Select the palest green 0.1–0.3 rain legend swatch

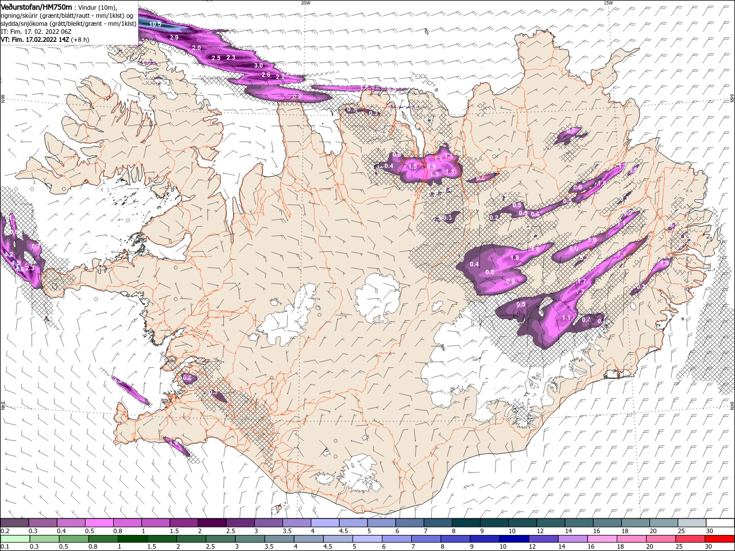[x=14, y=539]
